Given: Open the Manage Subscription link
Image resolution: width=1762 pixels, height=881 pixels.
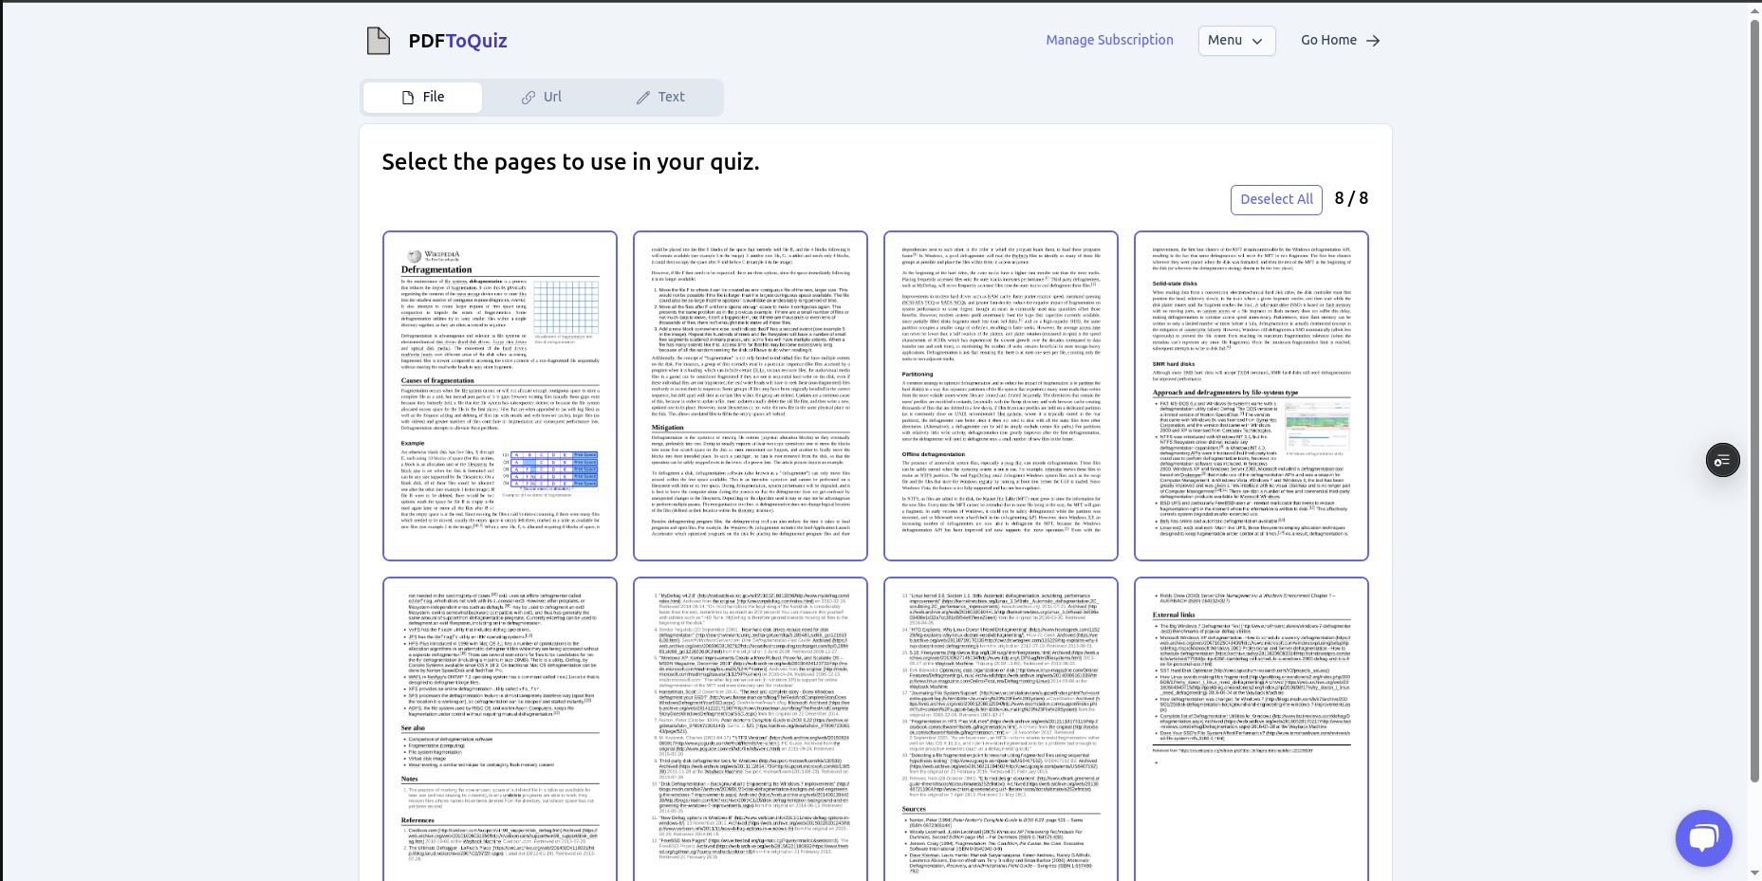Looking at the screenshot, I should coord(1109,40).
